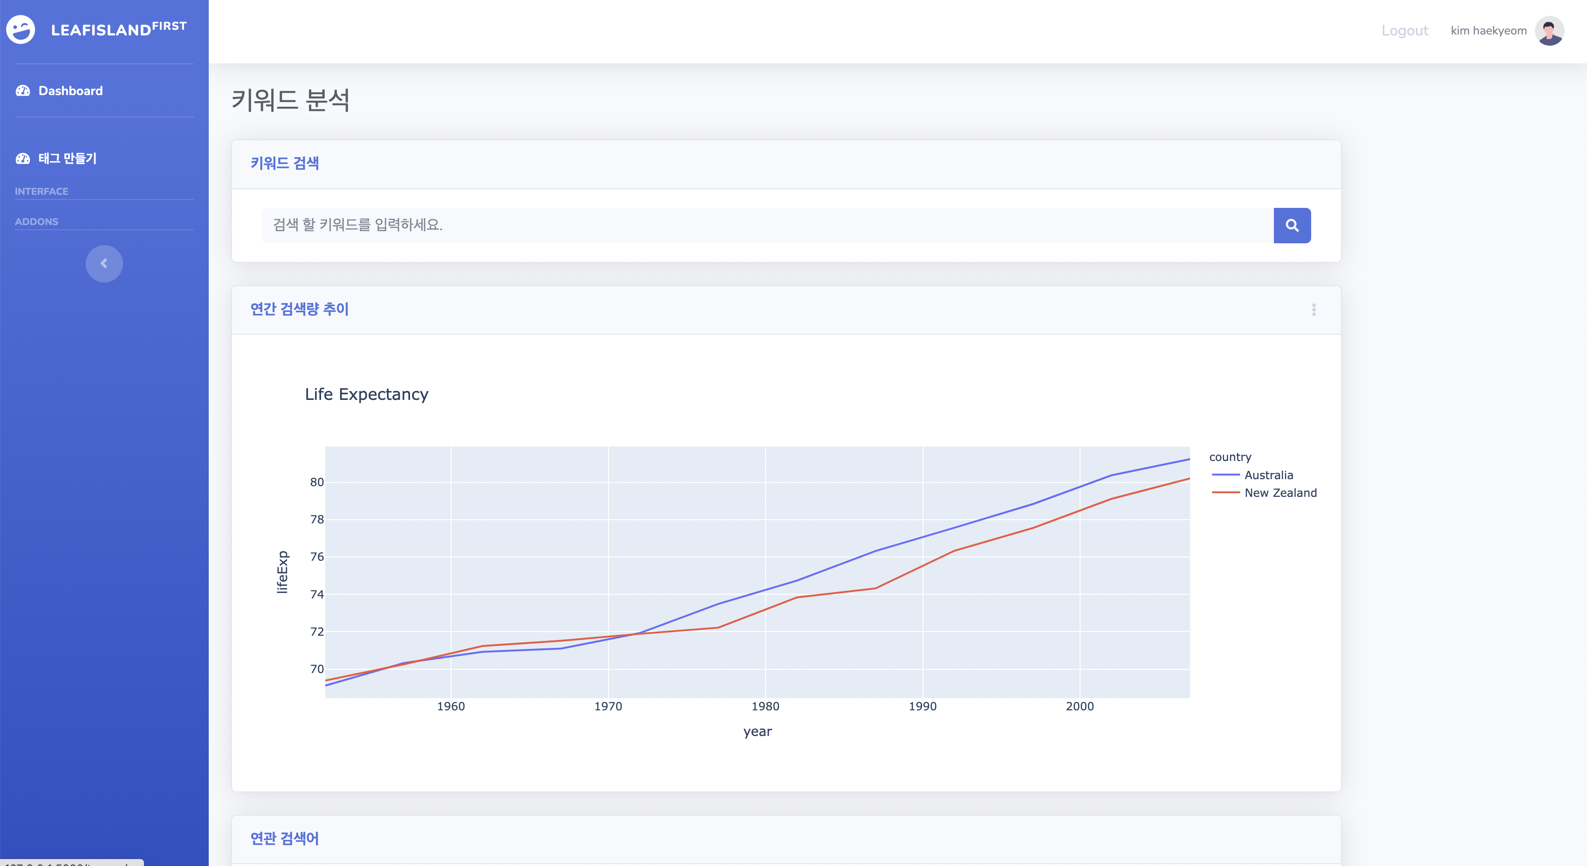
Task: Click the 연간 검색량 추이 card header
Action: tap(300, 309)
